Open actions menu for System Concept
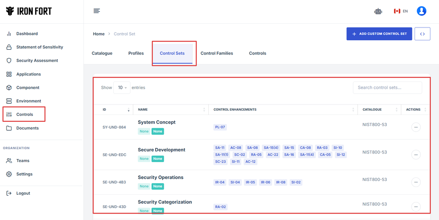Viewport: 439px width, 220px height. pyautogui.click(x=415, y=127)
